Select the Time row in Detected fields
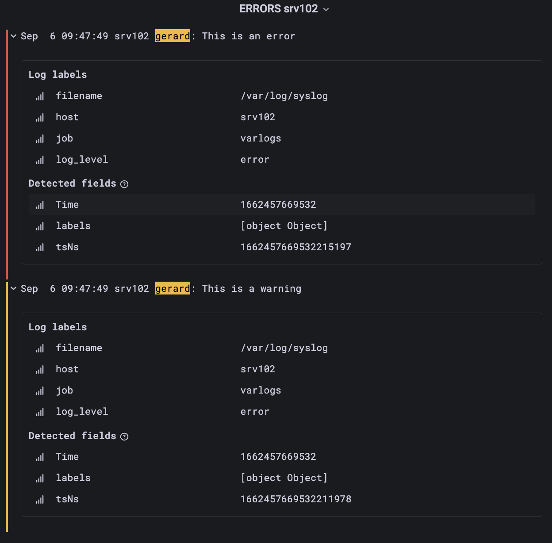 [177, 205]
